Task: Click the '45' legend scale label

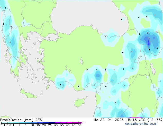Action: click(74, 125)
